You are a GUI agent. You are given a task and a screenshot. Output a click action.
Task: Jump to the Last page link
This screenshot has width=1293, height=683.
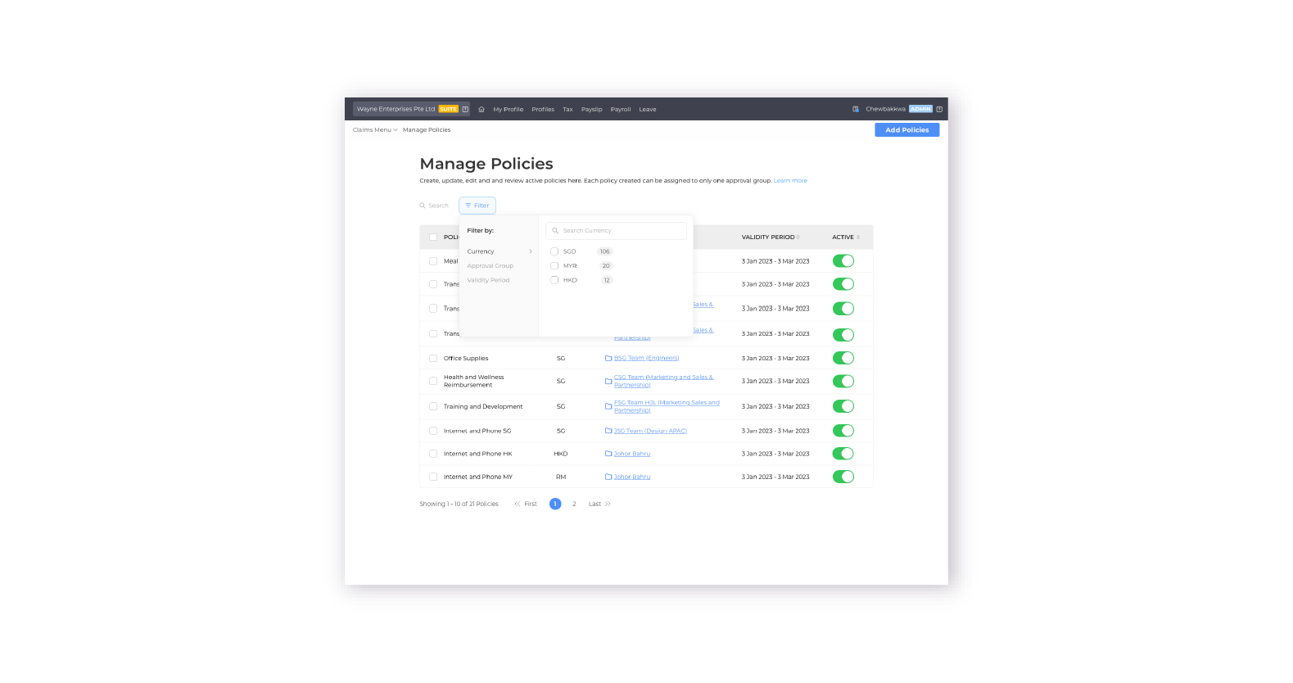[595, 504]
